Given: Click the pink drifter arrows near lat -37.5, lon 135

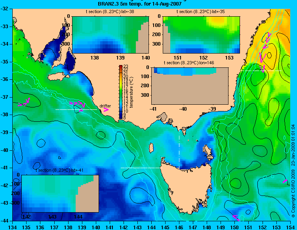Looking at the screenshot, I should tap(24, 102).
